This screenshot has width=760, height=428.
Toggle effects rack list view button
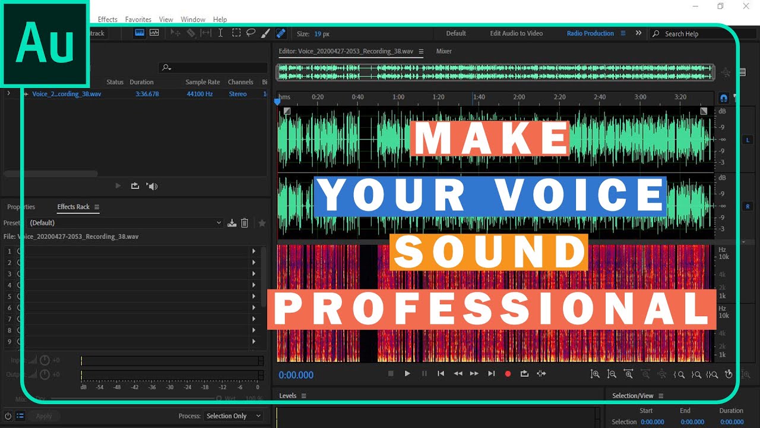(20, 416)
